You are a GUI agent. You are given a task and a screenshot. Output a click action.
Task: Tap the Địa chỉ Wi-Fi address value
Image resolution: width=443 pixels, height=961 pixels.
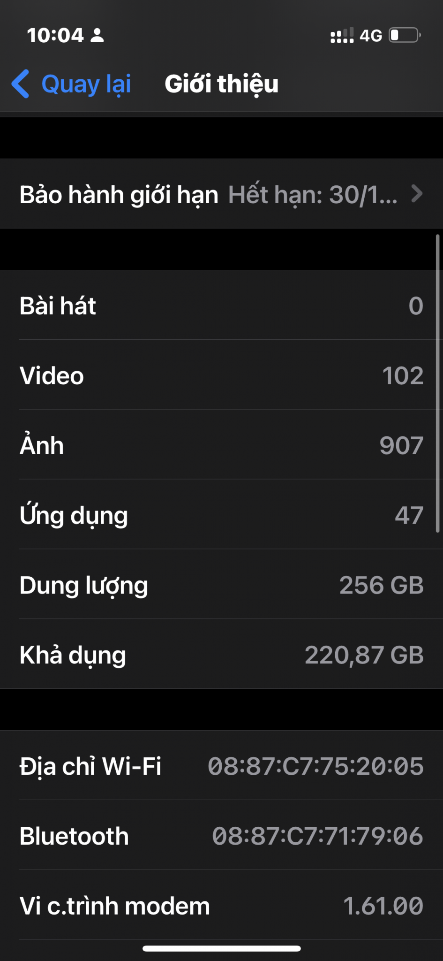315,766
